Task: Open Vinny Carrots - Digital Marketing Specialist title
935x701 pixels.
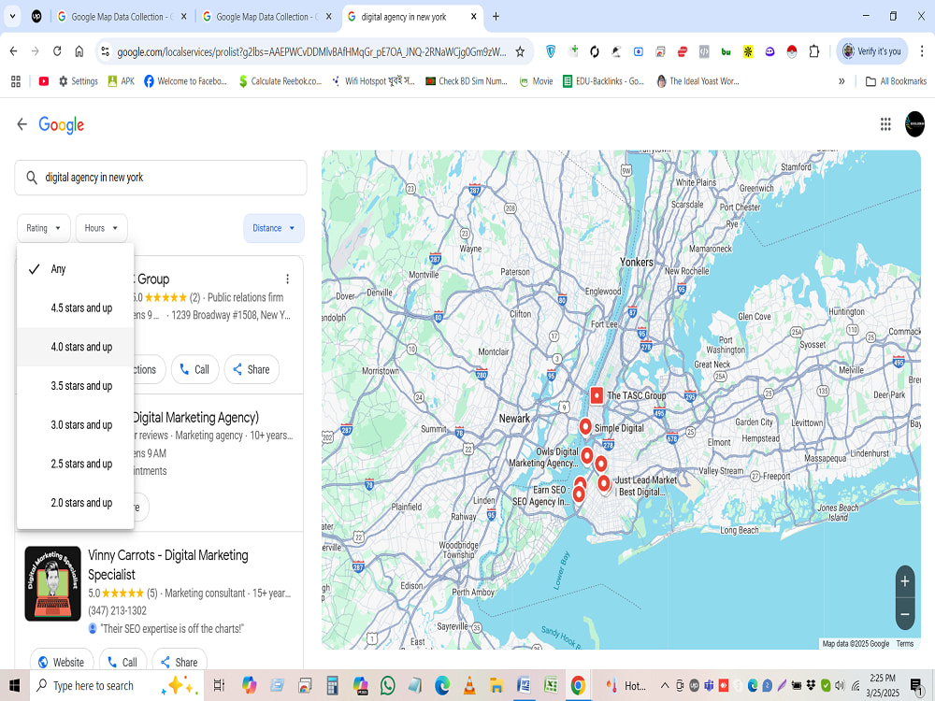Action: (x=168, y=565)
